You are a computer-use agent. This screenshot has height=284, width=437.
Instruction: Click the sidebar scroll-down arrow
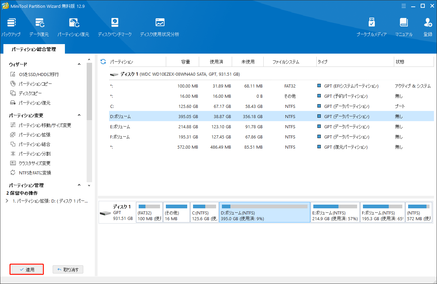(89, 186)
